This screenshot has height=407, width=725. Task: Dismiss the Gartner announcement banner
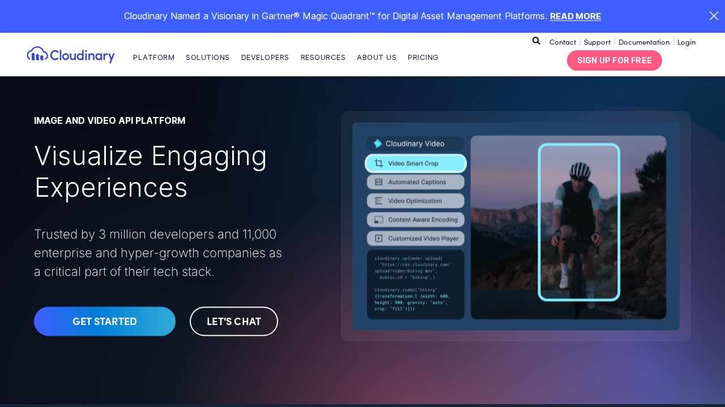pos(714,16)
